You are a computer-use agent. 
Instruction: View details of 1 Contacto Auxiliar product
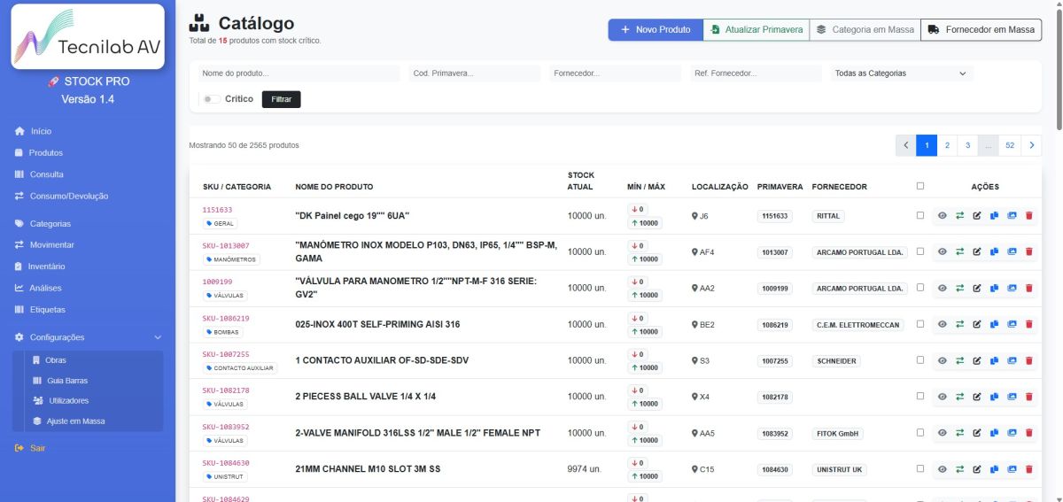(x=943, y=360)
